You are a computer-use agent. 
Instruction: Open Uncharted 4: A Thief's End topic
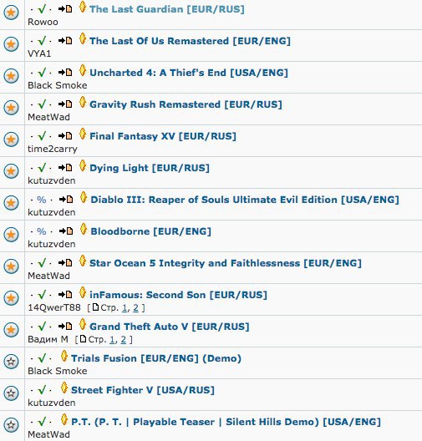[189, 73]
